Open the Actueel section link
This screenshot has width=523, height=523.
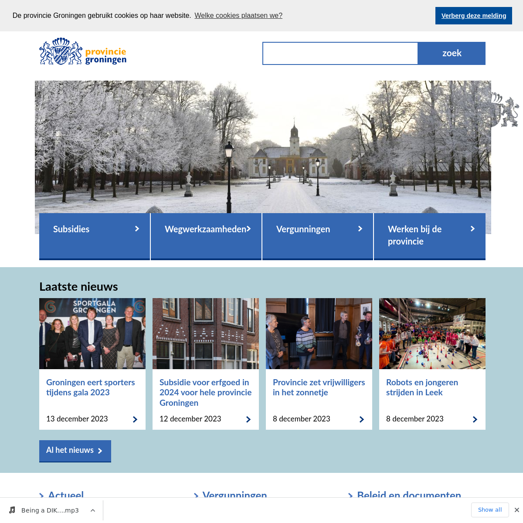(66, 495)
